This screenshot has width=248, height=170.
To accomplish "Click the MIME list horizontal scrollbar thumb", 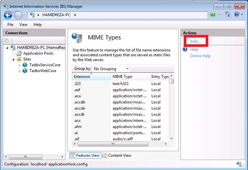I will [113, 144].
